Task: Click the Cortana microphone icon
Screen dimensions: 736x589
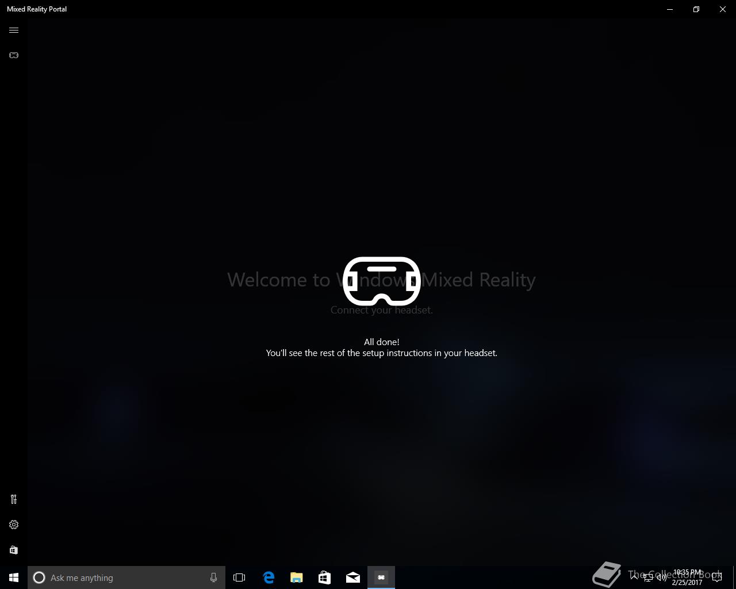Action: click(213, 577)
